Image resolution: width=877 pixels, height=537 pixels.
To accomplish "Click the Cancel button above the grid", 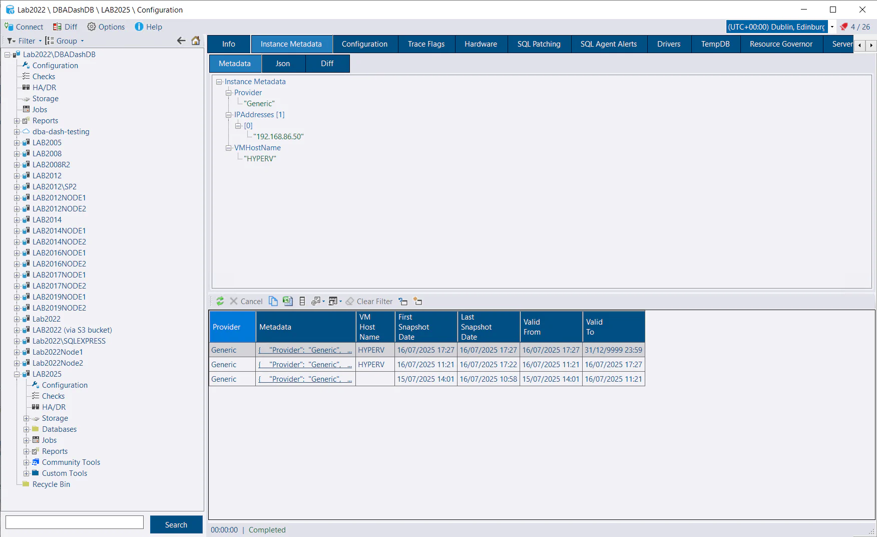I will click(246, 301).
